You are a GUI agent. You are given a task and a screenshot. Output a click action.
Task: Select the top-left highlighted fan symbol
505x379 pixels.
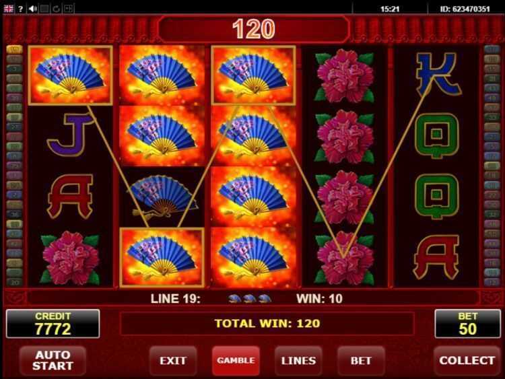click(x=70, y=75)
